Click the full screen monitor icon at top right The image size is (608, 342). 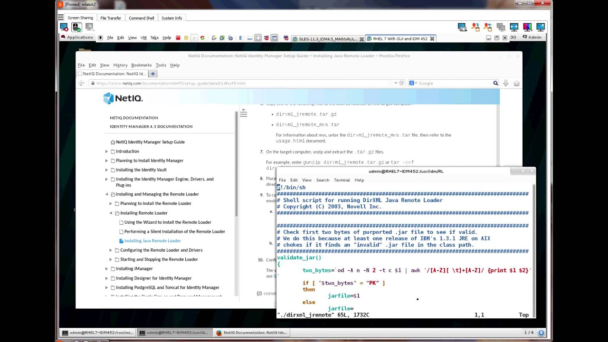pyautogui.click(x=541, y=27)
